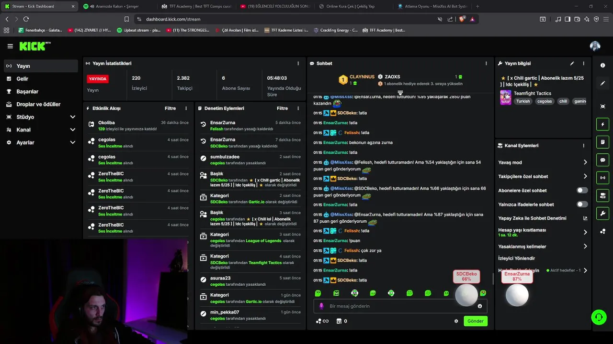
Task: Open Yayın İstatistikleri three-dot menu
Action: click(x=298, y=63)
